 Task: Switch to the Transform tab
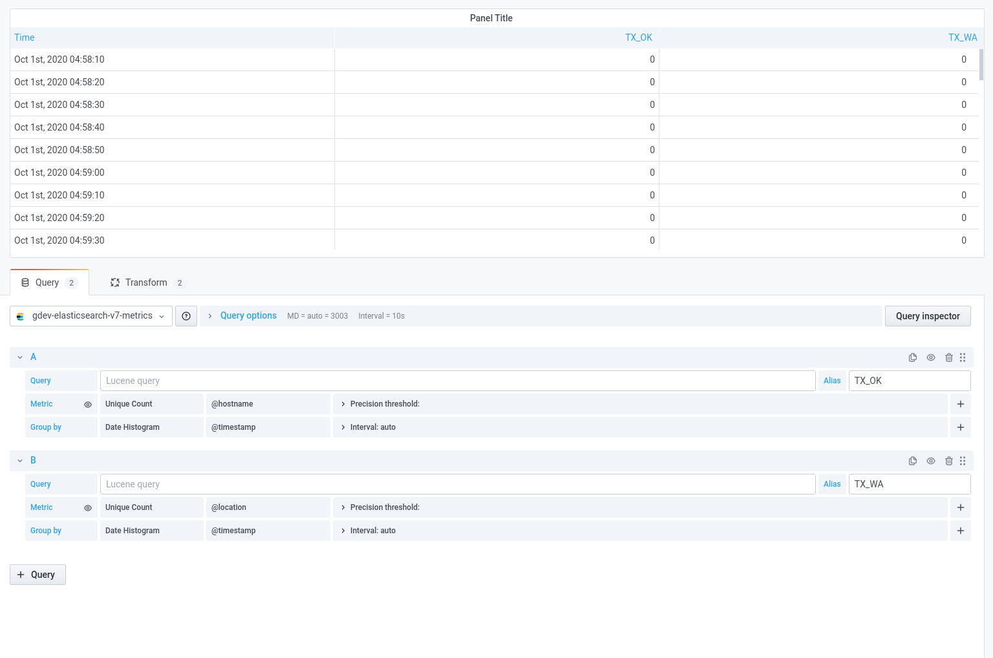click(x=147, y=282)
